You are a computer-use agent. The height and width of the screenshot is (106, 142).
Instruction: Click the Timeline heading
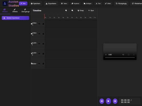37,10
